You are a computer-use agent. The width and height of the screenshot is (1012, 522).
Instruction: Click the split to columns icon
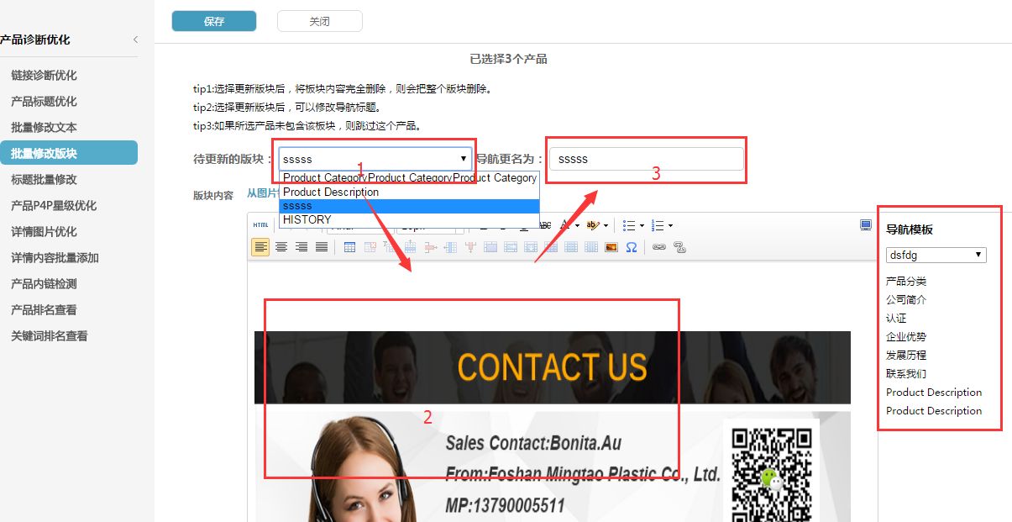pos(591,247)
